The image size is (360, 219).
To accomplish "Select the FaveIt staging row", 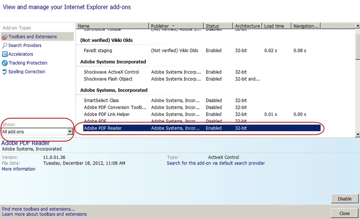I will pos(202,50).
